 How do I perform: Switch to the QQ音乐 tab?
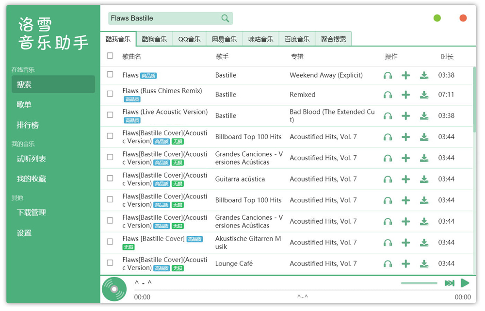189,39
